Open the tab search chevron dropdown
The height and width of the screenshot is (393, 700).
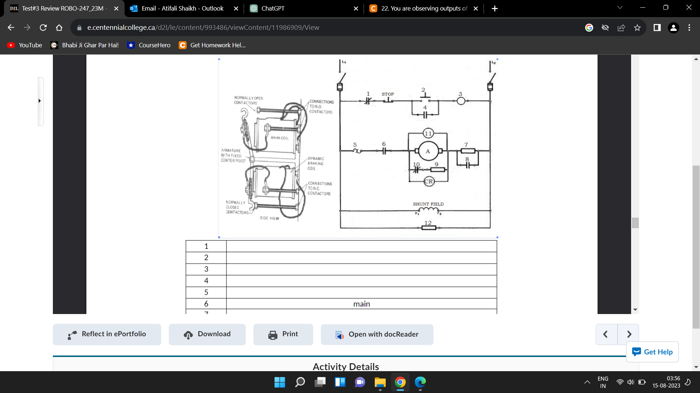(619, 7)
